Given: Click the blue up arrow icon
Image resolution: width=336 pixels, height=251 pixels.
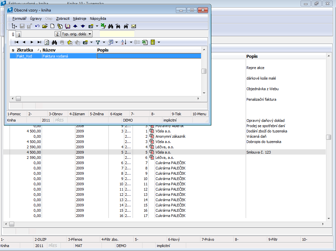Looking at the screenshot, I should coord(75,26).
